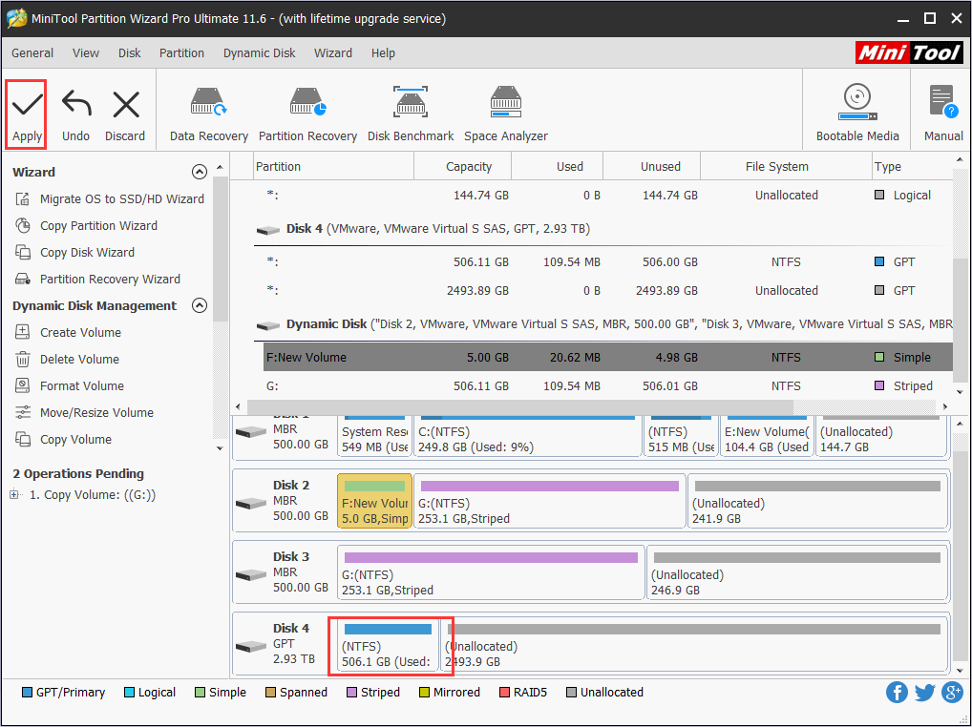Select the Disk 4 506.11 GB NTFS row
The width and height of the screenshot is (972, 727).
607,262
